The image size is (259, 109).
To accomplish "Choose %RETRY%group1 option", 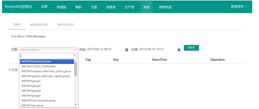I will pos(47,81).
